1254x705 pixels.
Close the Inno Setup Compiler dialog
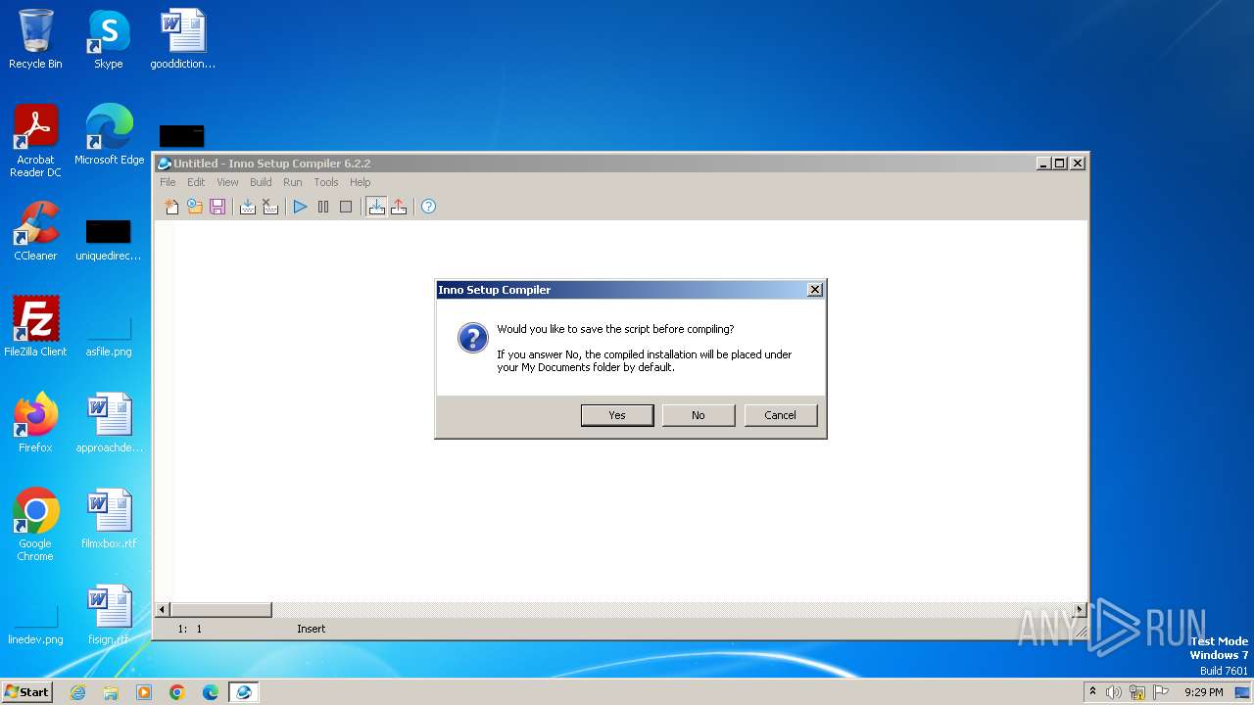(814, 290)
